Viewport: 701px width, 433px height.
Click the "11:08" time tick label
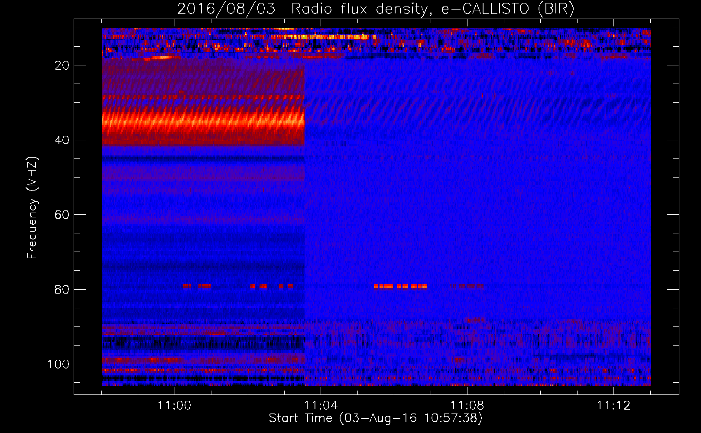[467, 406]
